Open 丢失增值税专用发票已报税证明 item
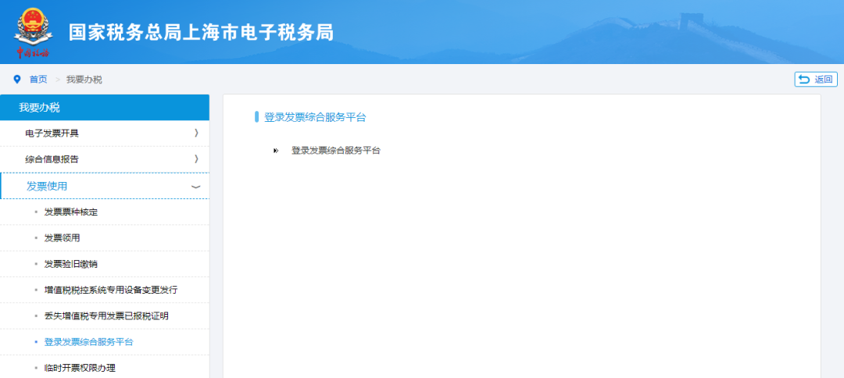This screenshot has width=844, height=378. click(106, 316)
